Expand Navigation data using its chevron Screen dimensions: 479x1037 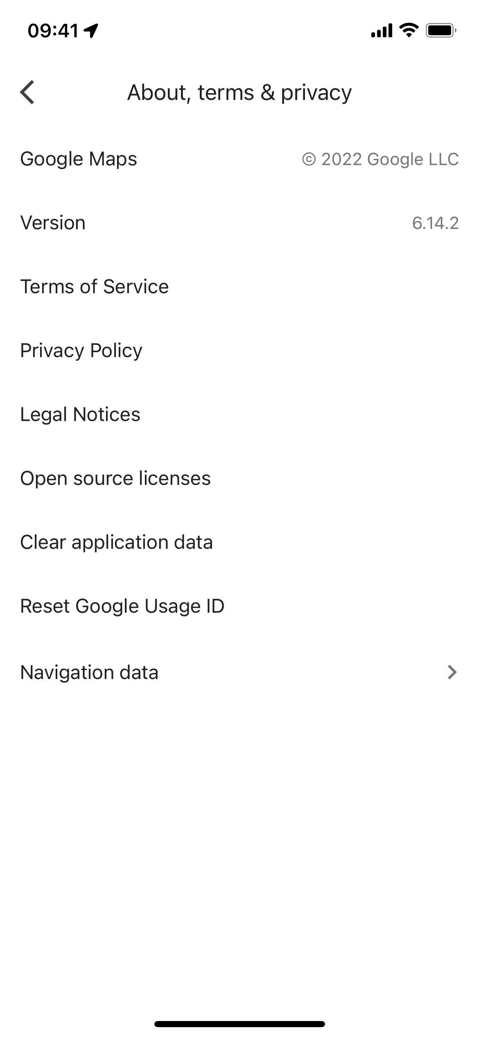452,672
